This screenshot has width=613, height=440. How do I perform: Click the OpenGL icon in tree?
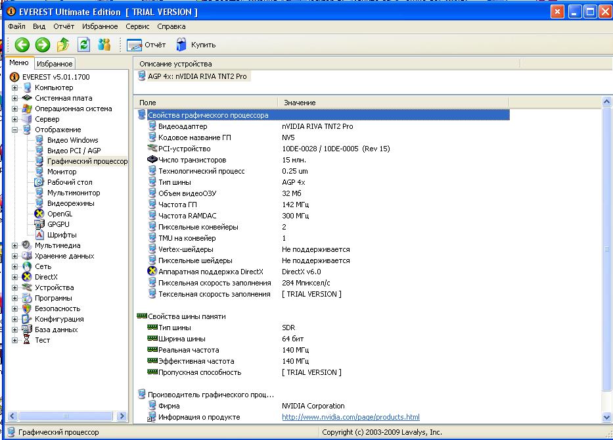coord(39,214)
